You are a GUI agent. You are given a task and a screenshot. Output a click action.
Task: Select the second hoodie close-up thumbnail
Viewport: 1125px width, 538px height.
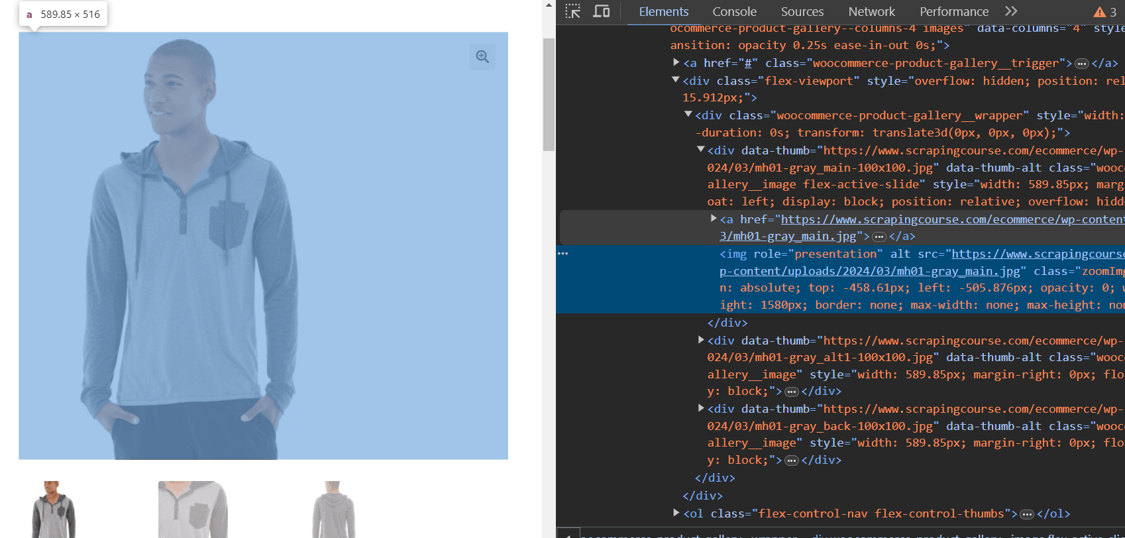(x=193, y=510)
